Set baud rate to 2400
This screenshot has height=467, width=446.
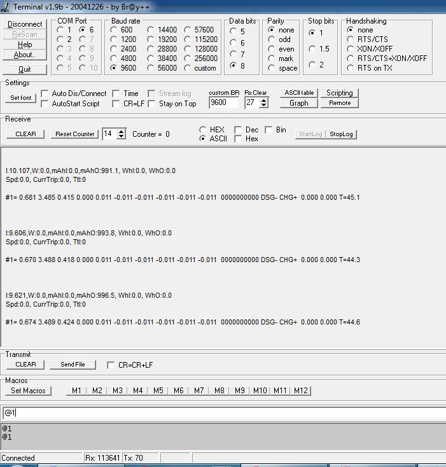click(113, 49)
